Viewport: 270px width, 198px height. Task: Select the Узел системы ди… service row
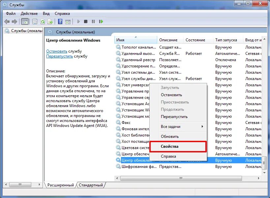[x=188, y=72]
